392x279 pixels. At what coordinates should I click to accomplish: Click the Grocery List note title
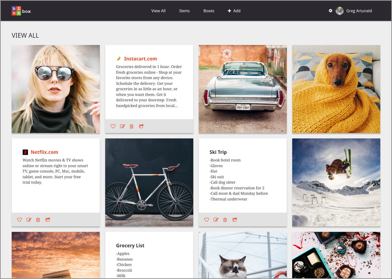pos(130,246)
